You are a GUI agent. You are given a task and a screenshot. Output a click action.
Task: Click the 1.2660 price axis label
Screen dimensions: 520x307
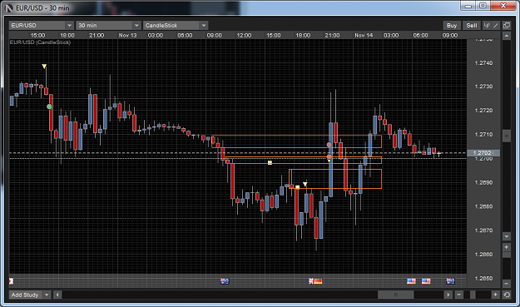pos(483,255)
